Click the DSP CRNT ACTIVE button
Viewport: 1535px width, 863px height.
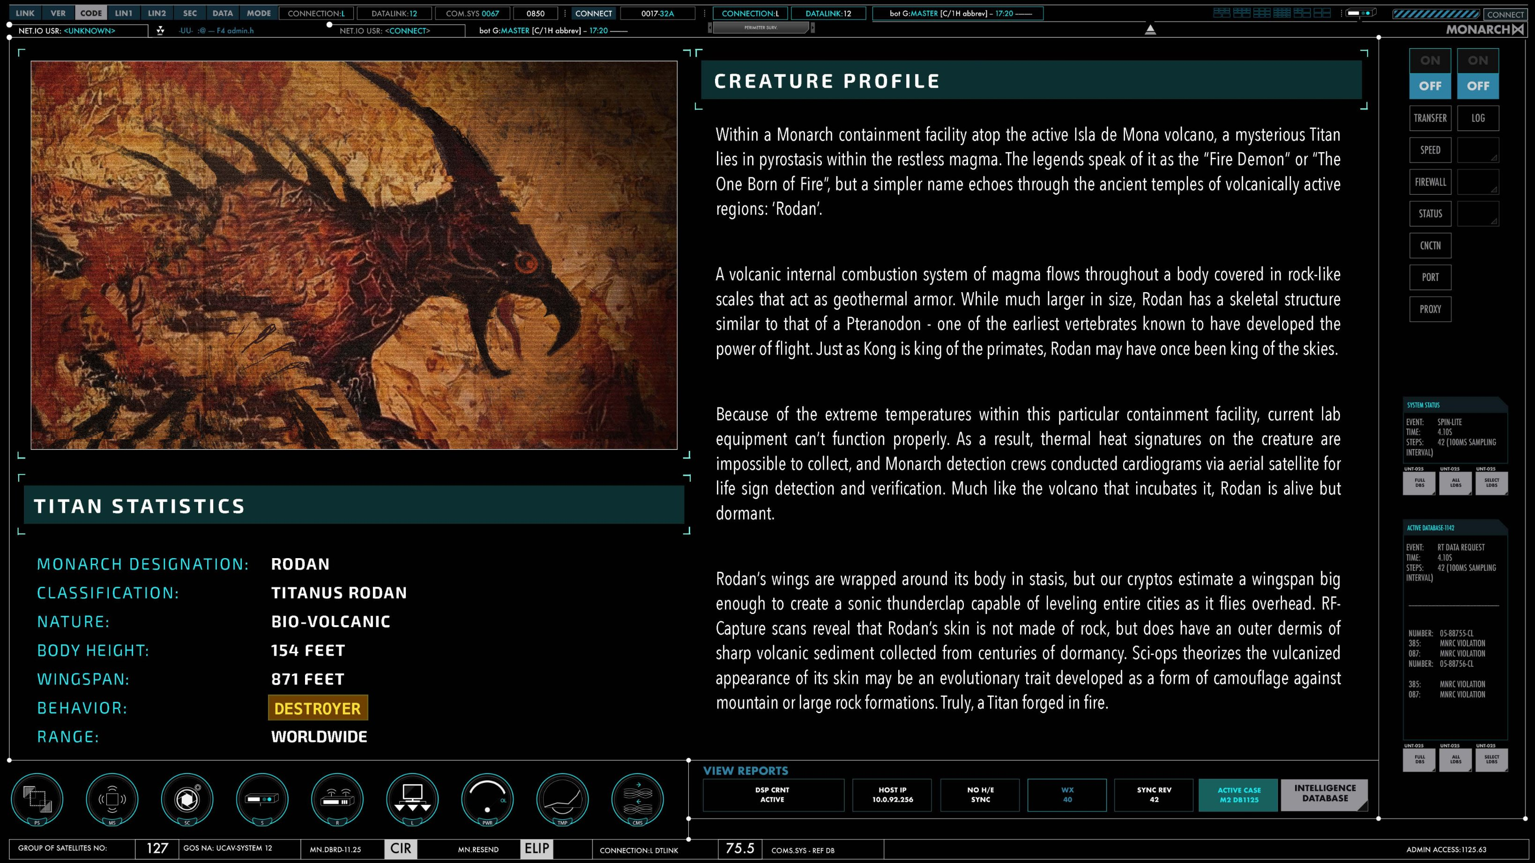coord(774,795)
